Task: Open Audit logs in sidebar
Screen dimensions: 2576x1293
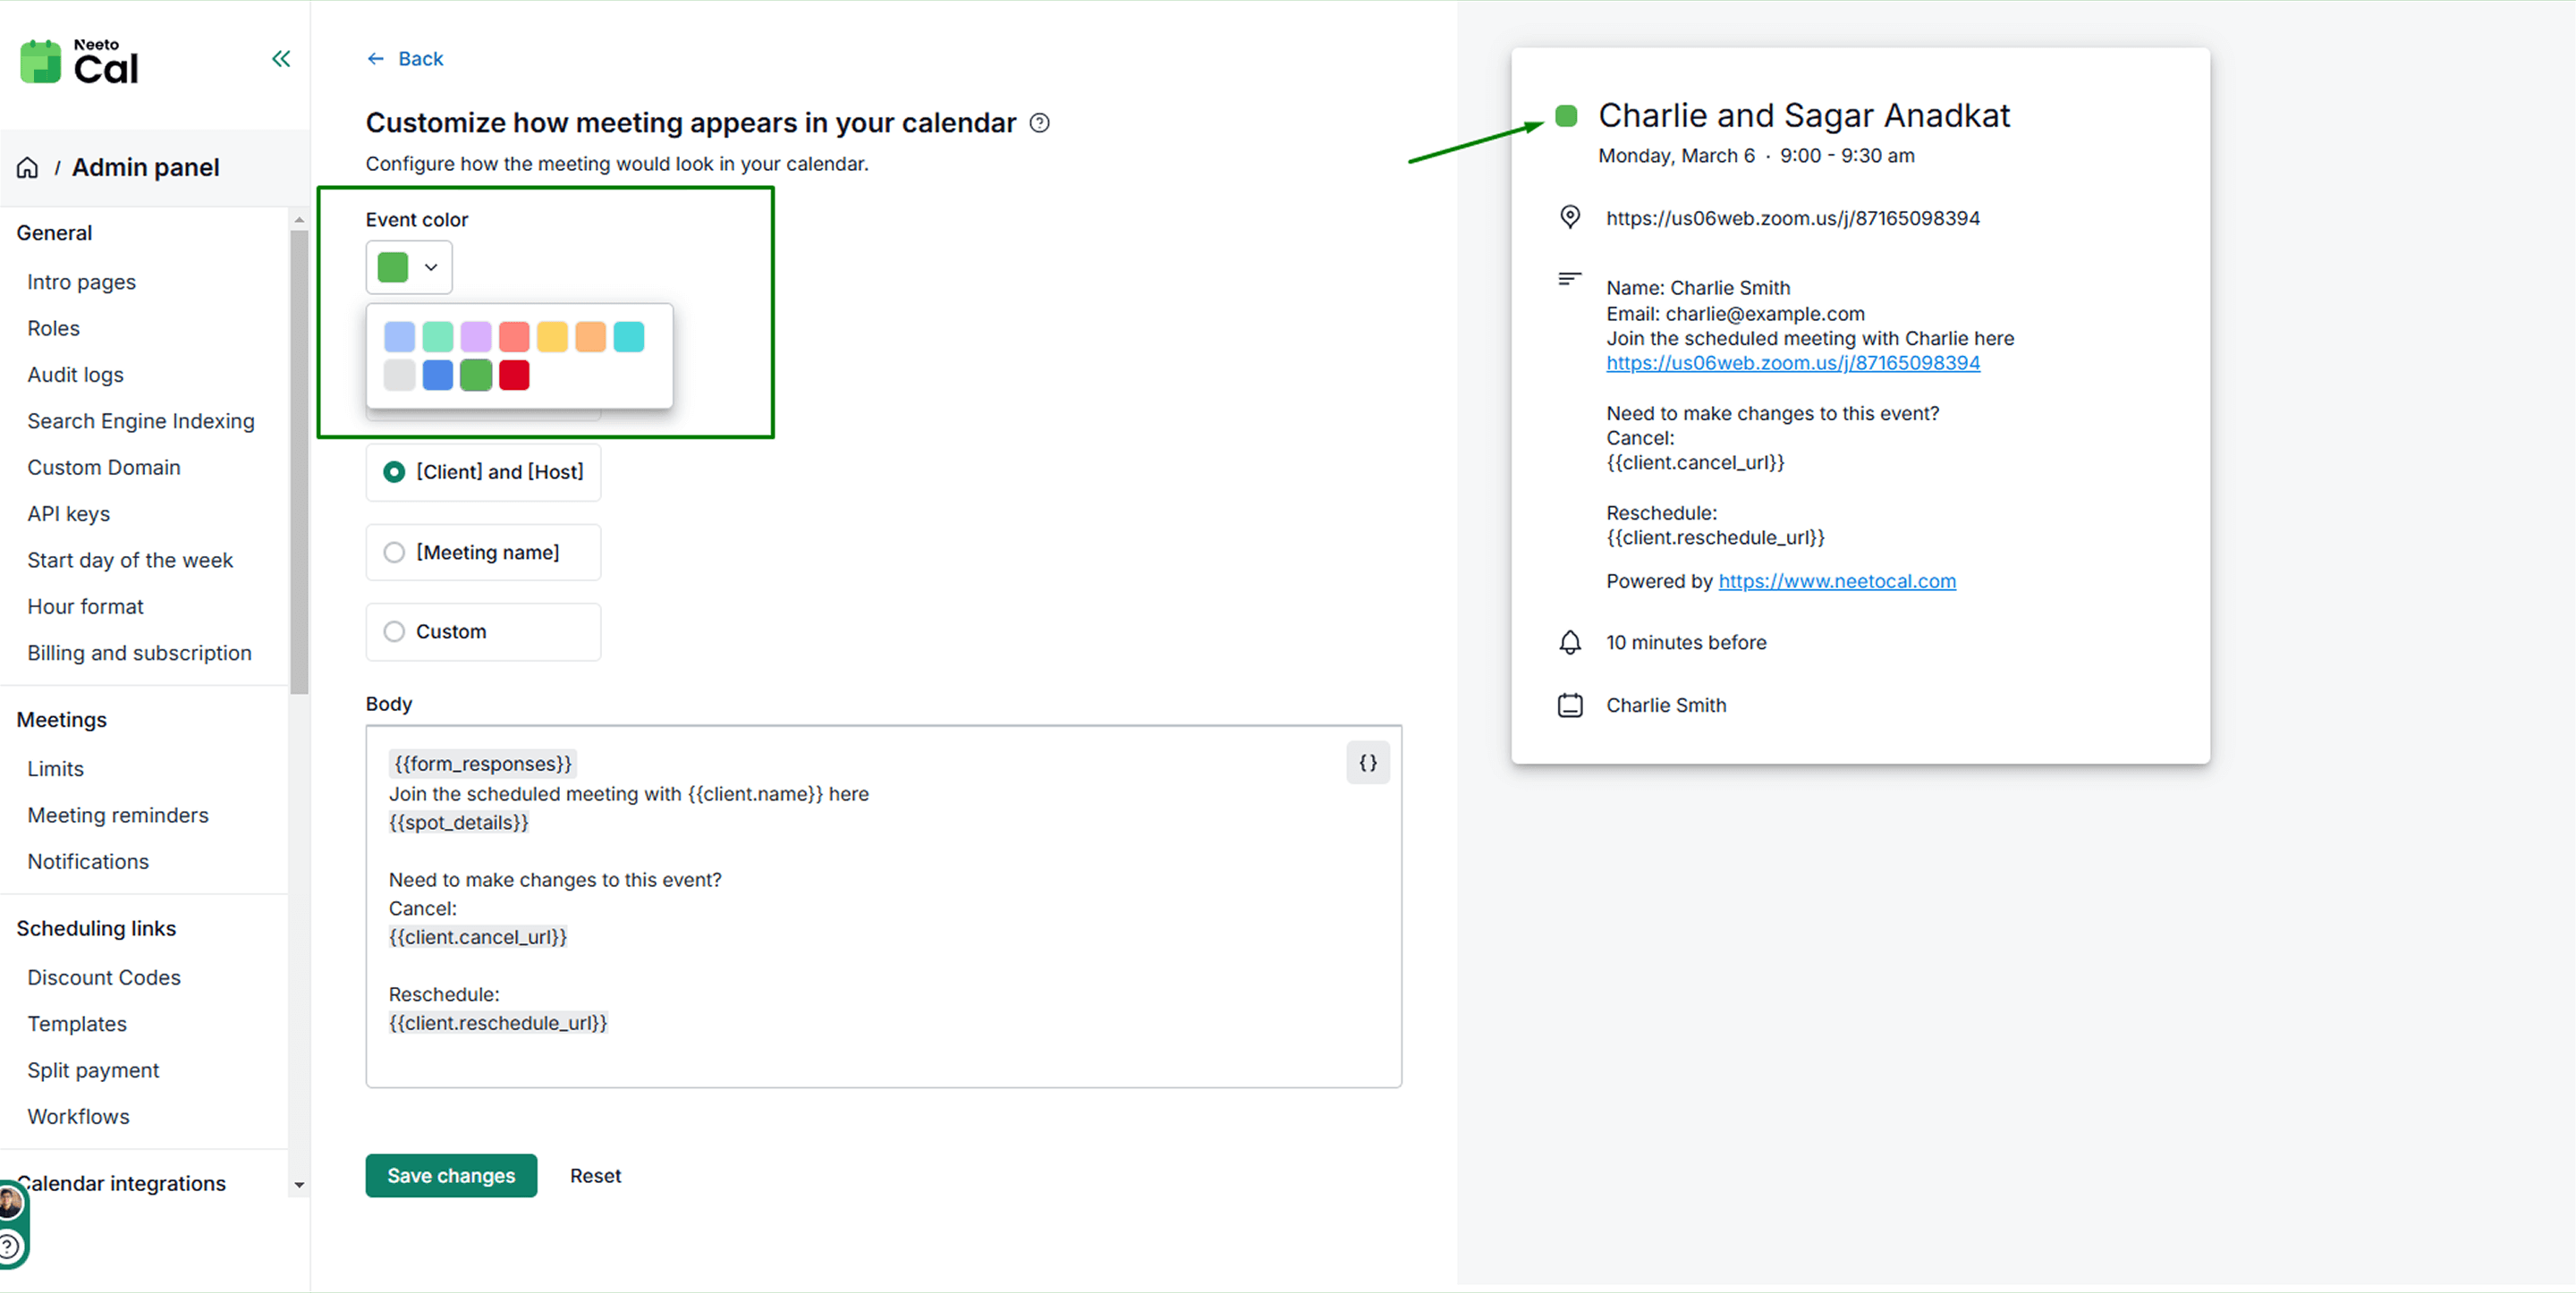Action: tap(75, 375)
